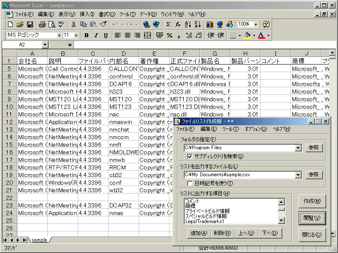
Task: Click the Merge and Center icon
Action: click(147, 35)
